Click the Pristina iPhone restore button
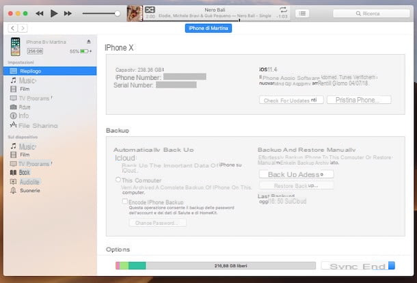The image size is (417, 283). coord(359,100)
